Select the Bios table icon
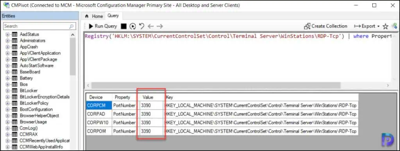Viewport: 400px width, 151px height. (14, 84)
